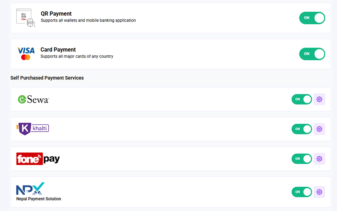Viewport: 337px width, 211px height.
Task: Open Khalti settings gear icon
Action: coord(319,129)
